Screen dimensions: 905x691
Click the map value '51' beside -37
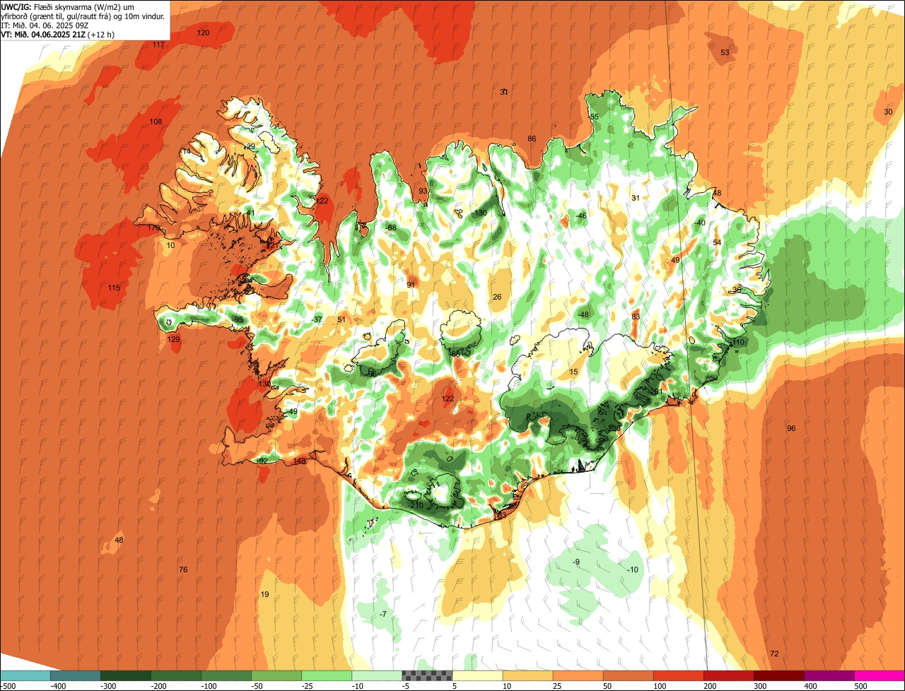[341, 319]
